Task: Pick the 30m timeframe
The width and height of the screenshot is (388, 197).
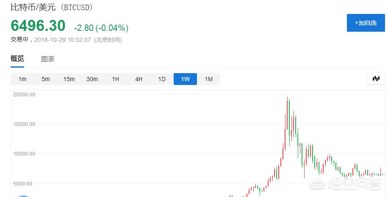Action: click(92, 79)
